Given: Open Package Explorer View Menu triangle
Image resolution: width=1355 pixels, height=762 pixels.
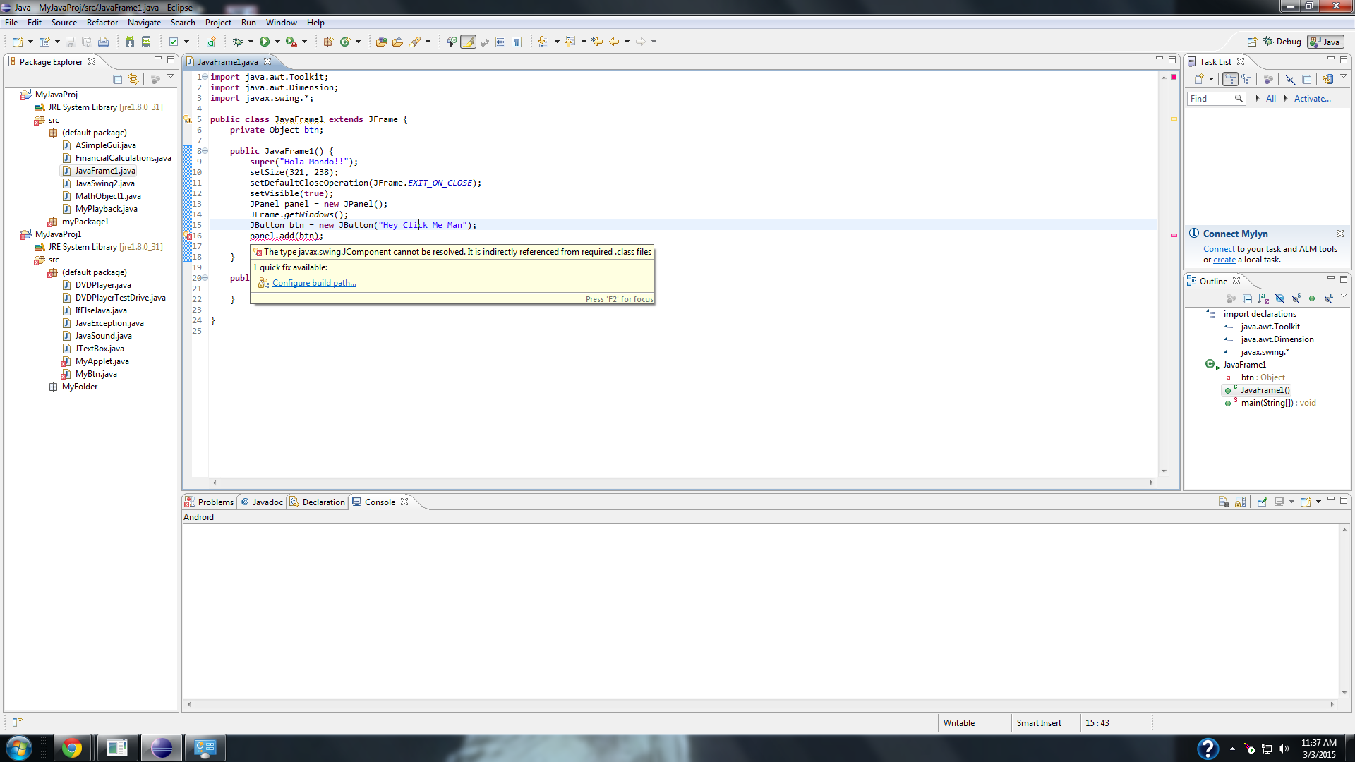Looking at the screenshot, I should click(171, 77).
